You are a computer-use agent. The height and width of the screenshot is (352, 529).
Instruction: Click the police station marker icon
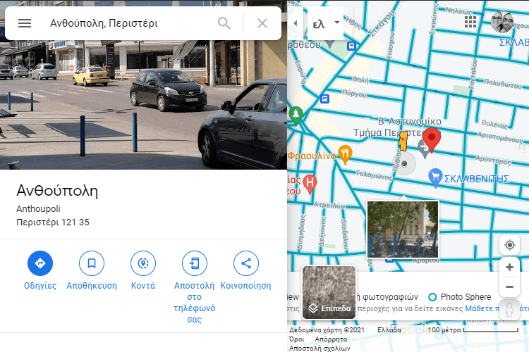(424, 149)
